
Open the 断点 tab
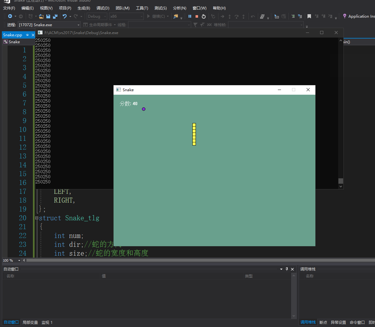click(323, 322)
